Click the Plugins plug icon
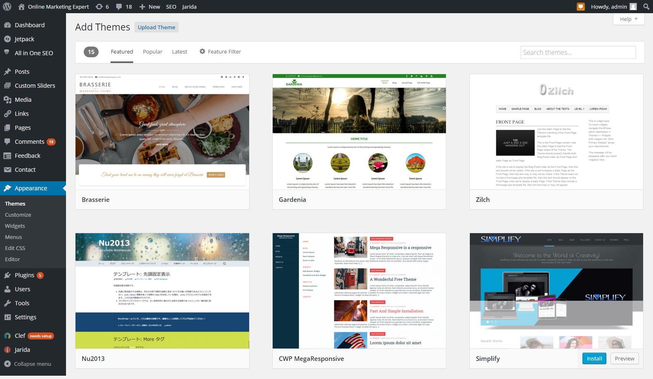 click(x=7, y=275)
